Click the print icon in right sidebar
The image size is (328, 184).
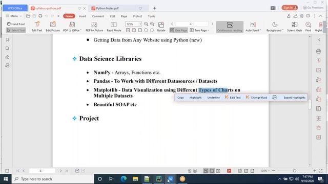click(x=318, y=51)
